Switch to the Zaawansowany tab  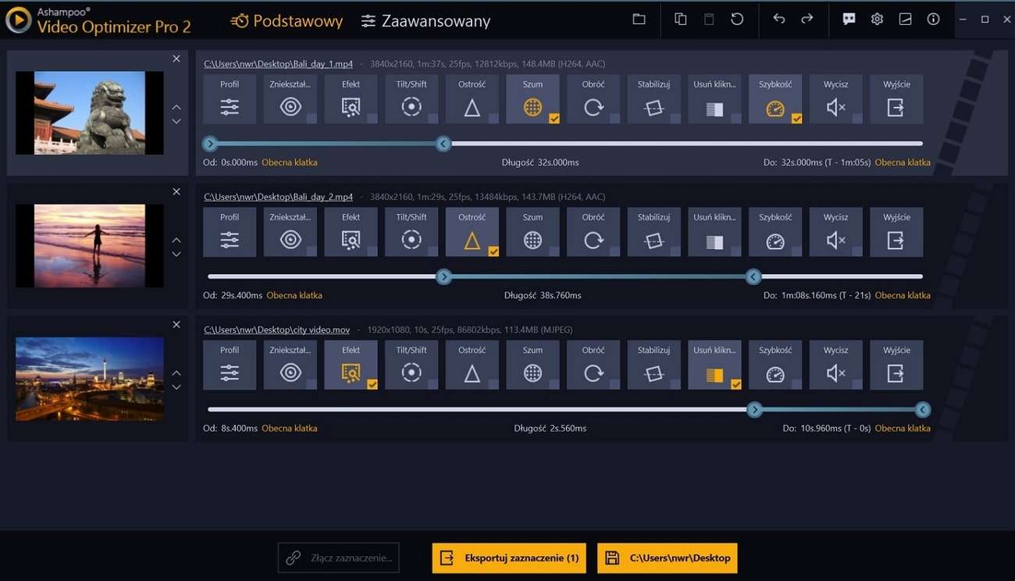pyautogui.click(x=426, y=21)
